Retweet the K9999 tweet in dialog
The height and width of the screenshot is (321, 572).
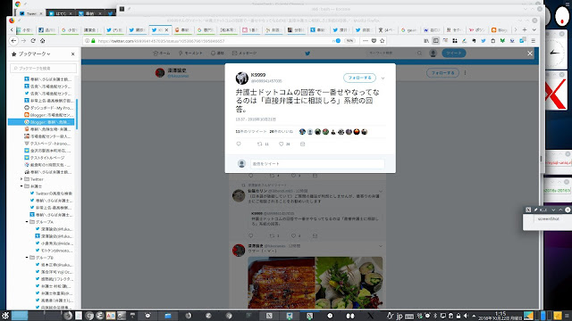click(x=260, y=144)
